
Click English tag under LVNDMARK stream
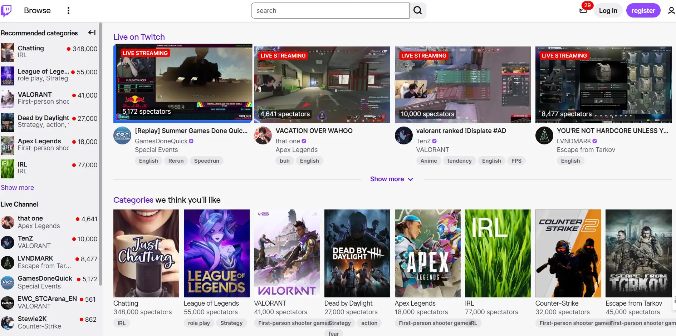pyautogui.click(x=570, y=161)
